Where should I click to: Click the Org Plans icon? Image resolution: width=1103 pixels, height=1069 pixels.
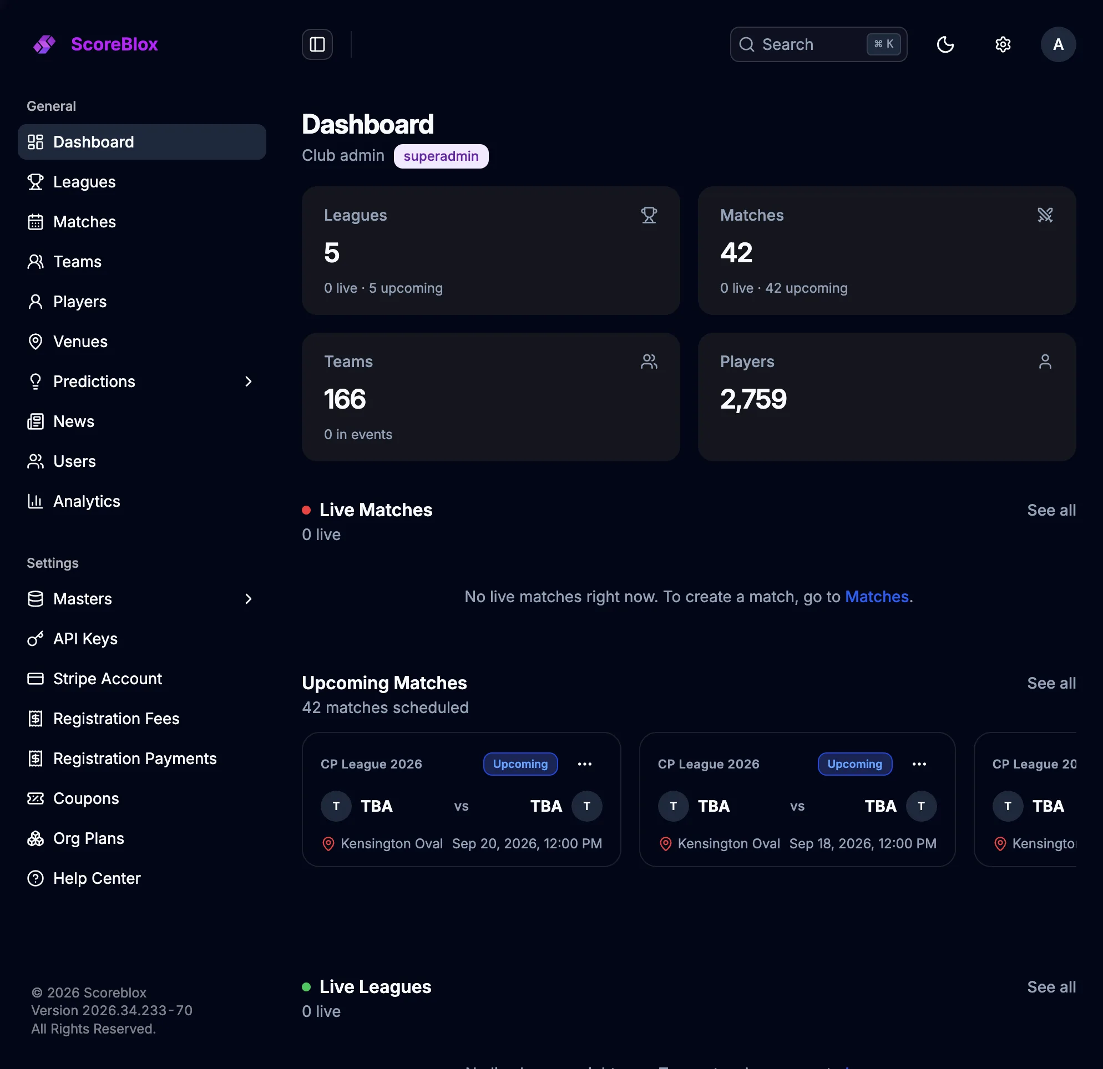[36, 838]
